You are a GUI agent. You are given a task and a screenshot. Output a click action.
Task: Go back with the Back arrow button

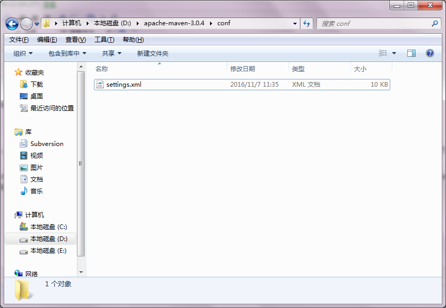point(12,24)
